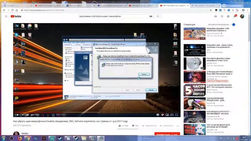
Task: Play the video with the play button
Action: click(x=18, y=115)
